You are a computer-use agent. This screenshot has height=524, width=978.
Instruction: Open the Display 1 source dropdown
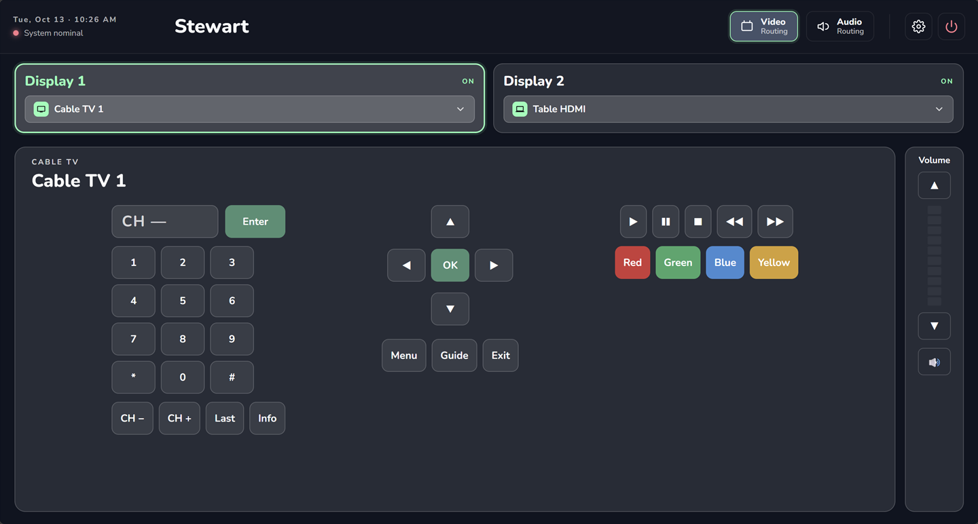click(x=250, y=109)
